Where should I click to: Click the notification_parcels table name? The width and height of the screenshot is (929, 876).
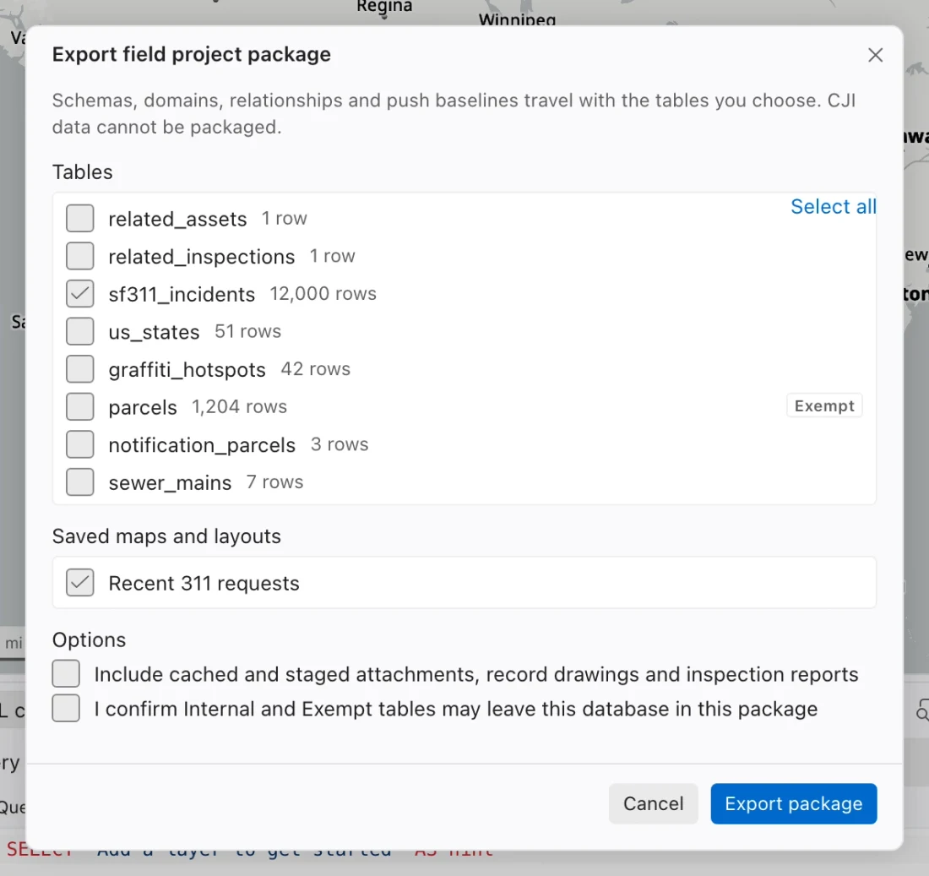coord(202,445)
